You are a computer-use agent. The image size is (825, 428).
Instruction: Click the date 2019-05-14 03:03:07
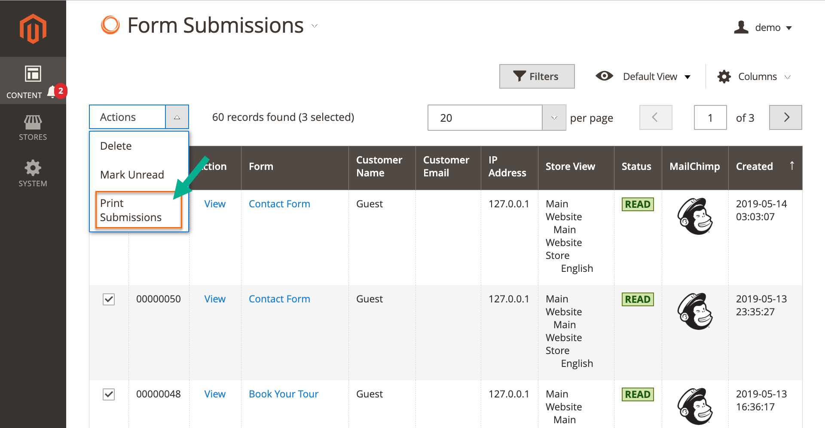761,210
